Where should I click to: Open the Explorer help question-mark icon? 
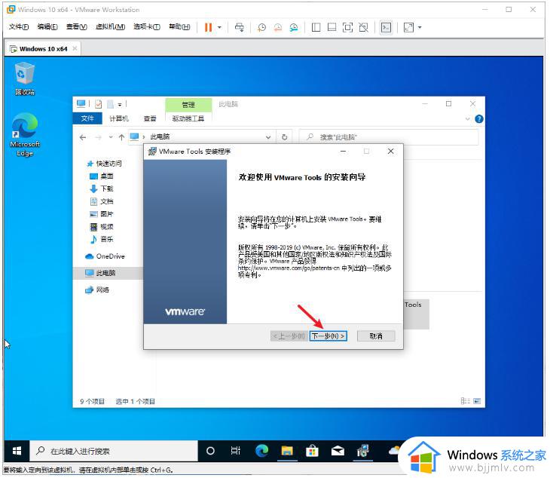(478, 119)
